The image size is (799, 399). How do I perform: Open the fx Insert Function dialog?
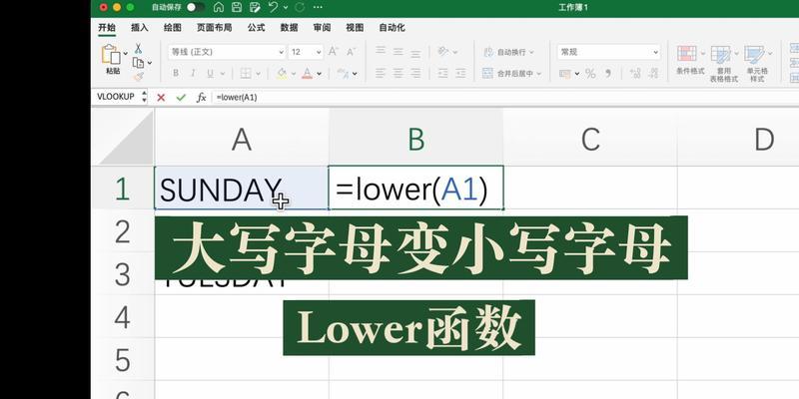(x=202, y=97)
